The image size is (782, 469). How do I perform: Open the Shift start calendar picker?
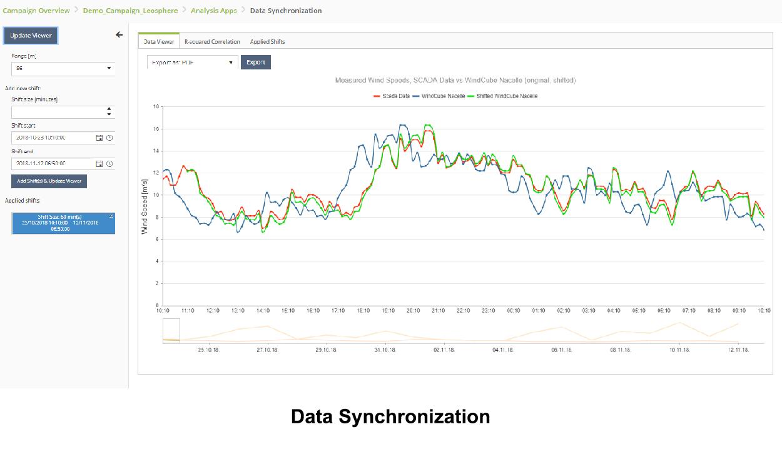pyautogui.click(x=99, y=138)
